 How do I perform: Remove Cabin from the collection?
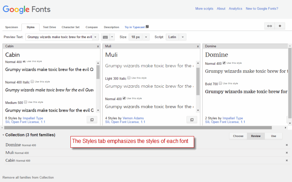[x=287, y=160]
